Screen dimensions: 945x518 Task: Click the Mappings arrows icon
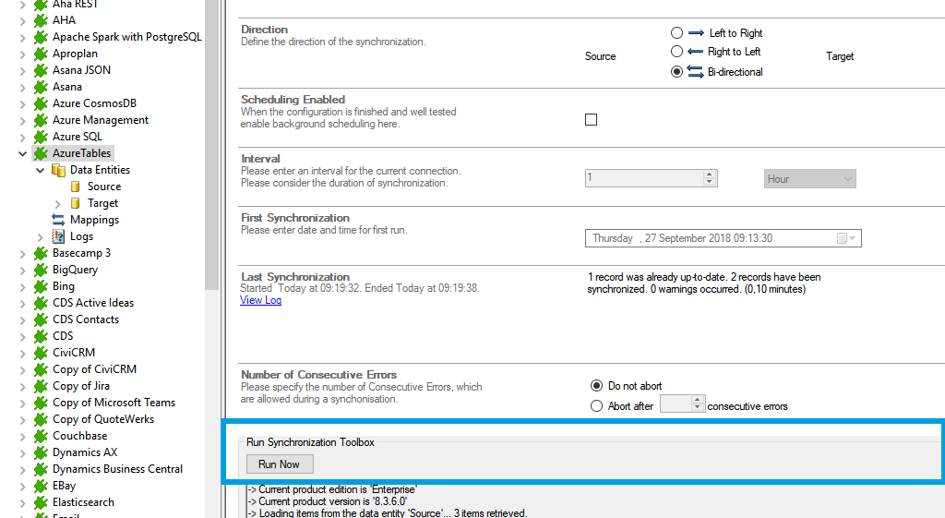click(x=58, y=220)
